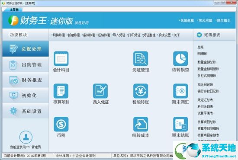Open the 会计科目 chart of accounts icon
This screenshot has height=160, width=238.
(x=61, y=58)
